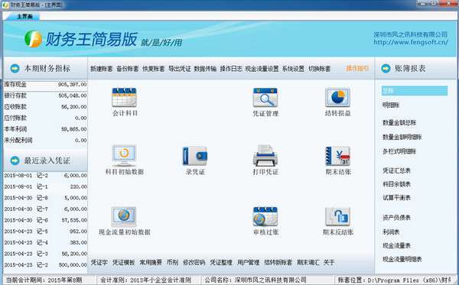
Task: Select the 应收账款 indicator row
Action: tap(45, 107)
